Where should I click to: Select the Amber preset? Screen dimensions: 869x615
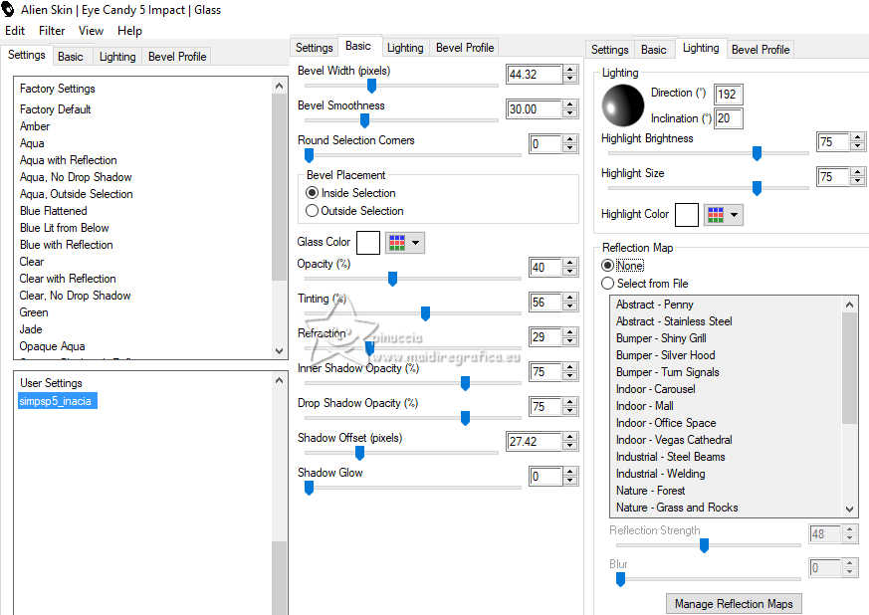[35, 126]
